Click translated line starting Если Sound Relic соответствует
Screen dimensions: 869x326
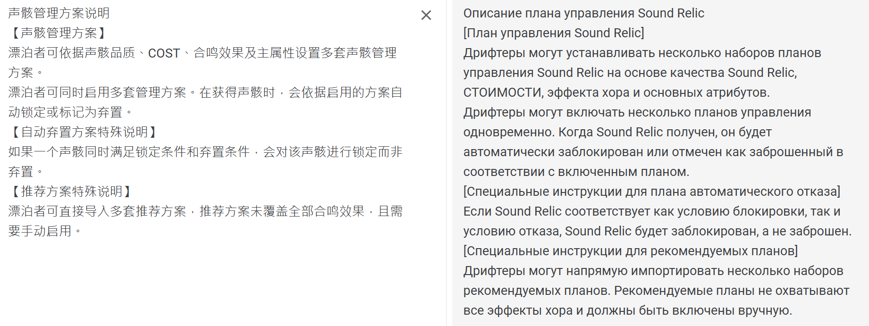pos(652,211)
